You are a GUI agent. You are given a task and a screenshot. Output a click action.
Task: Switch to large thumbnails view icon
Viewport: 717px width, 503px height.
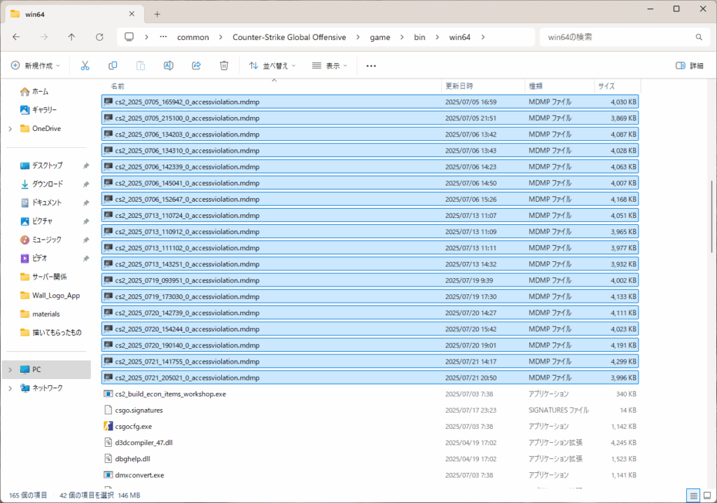point(707,495)
